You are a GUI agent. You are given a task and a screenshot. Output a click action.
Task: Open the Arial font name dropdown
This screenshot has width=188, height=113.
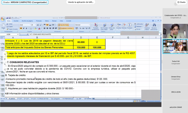pos(30,25)
